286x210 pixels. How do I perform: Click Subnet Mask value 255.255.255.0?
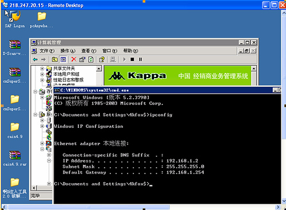point(185,167)
